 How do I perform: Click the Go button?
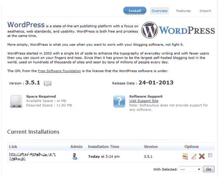[x=209, y=169]
